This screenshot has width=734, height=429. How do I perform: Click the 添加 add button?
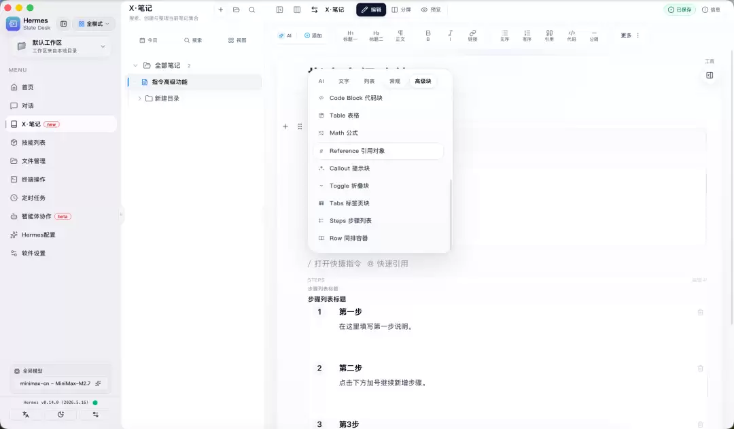pyautogui.click(x=313, y=35)
